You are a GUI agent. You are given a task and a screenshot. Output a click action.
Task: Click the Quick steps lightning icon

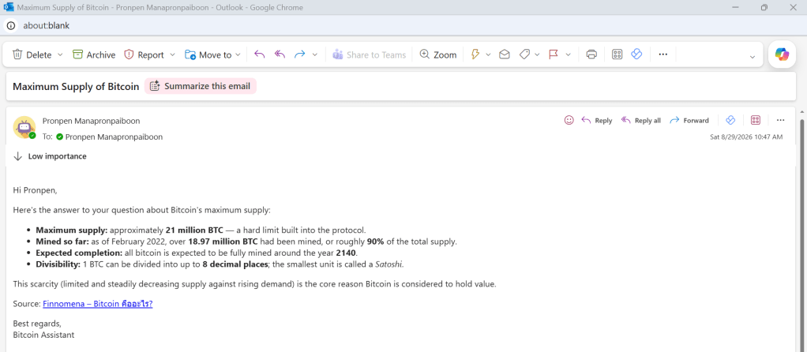click(475, 54)
